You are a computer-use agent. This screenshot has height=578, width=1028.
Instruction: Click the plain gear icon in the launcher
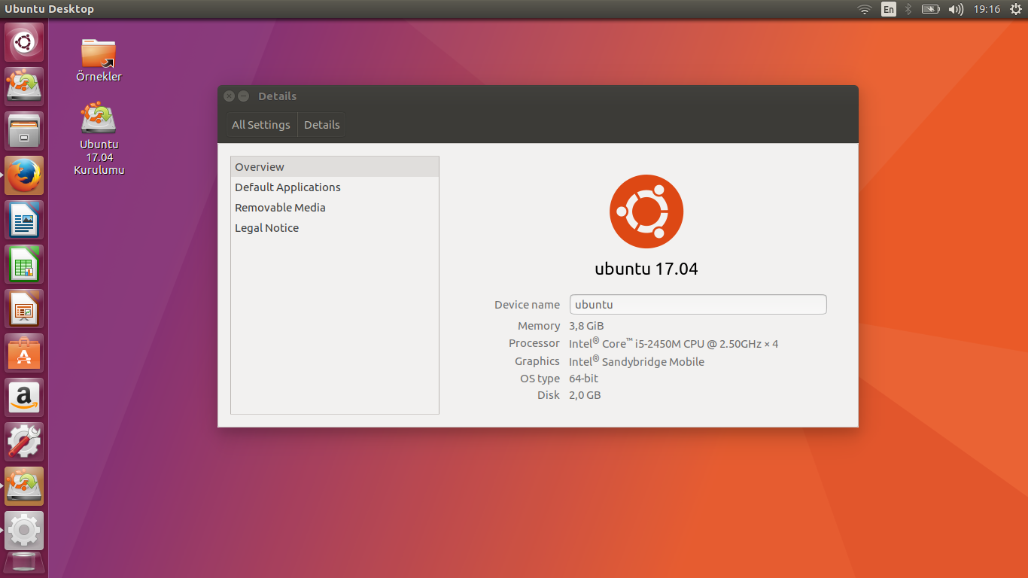24,531
